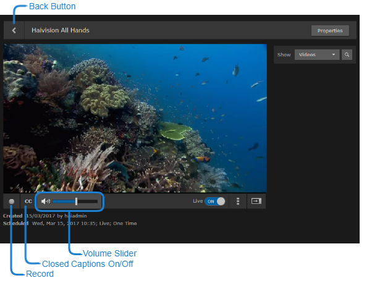372x291 pixels.
Task: Start recording with the Record button
Action: [x=11, y=201]
